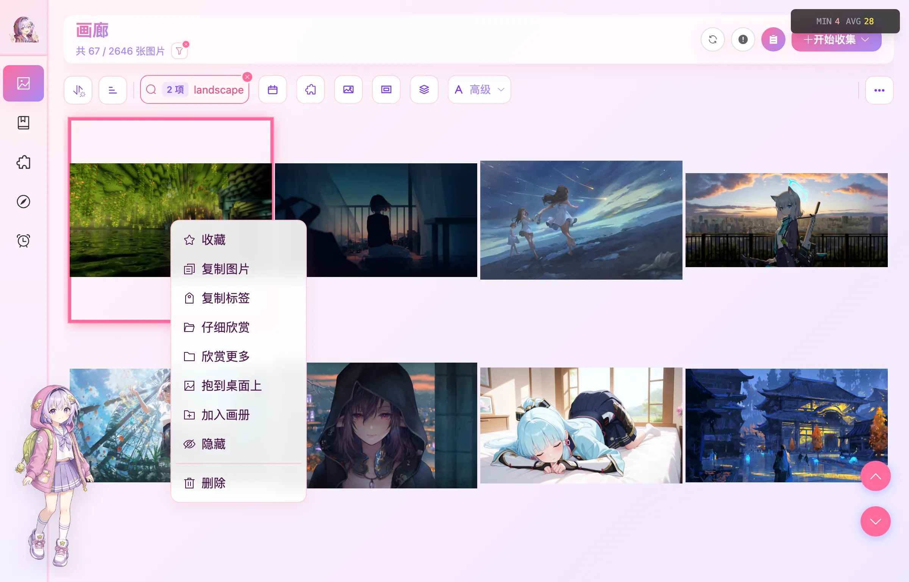Select the wolf-eared girl sunset city thumbnail
The height and width of the screenshot is (582, 909).
pos(786,220)
